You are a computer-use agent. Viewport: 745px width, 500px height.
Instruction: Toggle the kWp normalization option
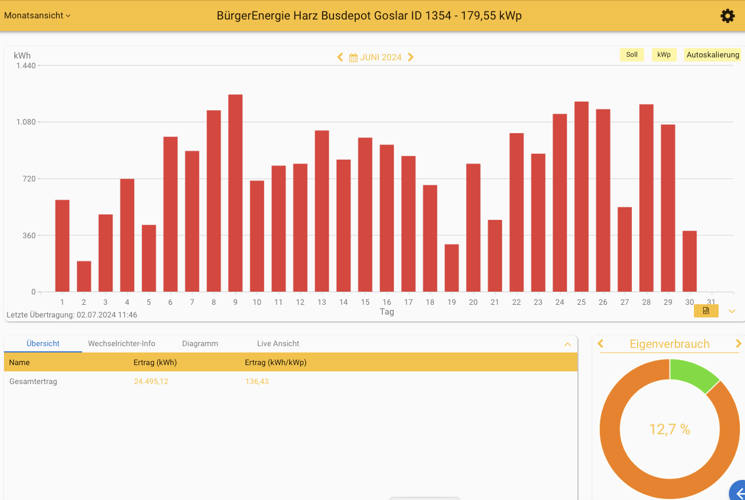pos(664,55)
